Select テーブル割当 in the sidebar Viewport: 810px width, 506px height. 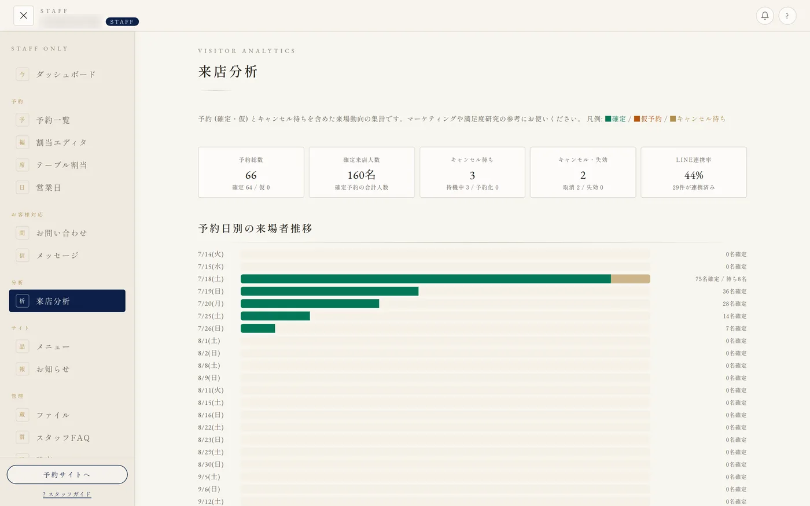pos(67,165)
